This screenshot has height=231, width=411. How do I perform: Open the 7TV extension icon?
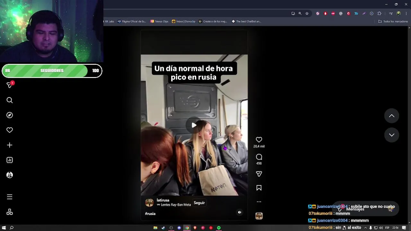[356, 13]
